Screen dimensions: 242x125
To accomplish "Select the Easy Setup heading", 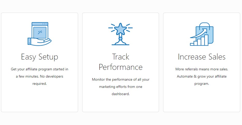I will tap(40, 57).
